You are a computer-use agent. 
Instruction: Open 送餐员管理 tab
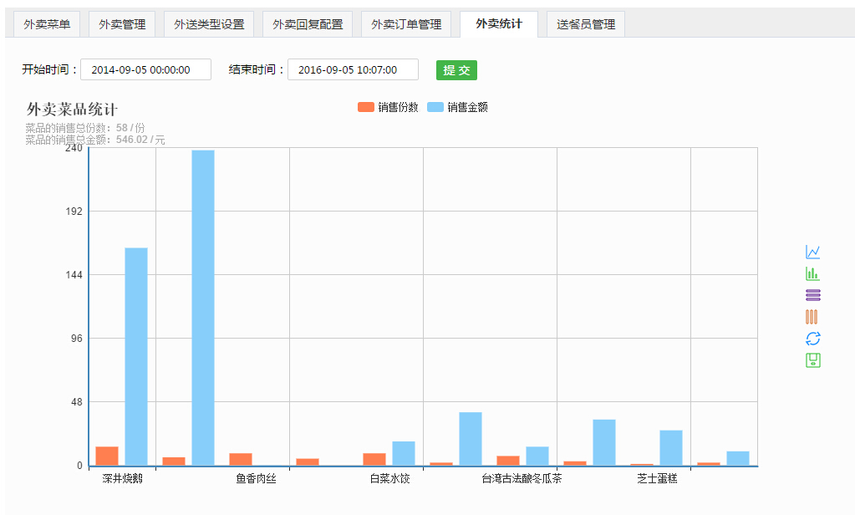point(586,24)
